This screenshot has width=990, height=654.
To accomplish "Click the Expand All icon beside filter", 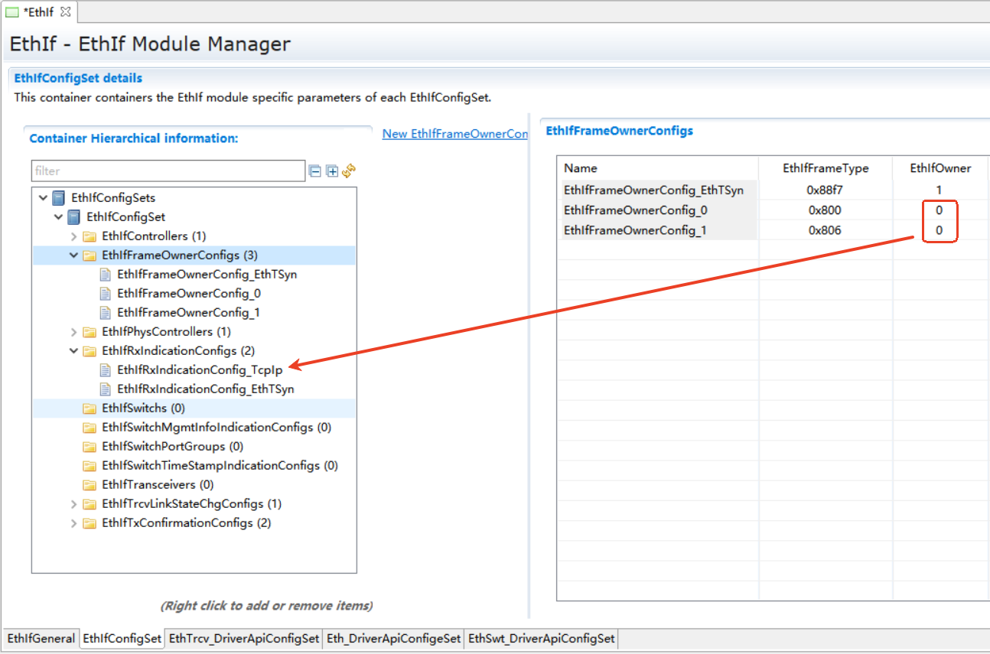I will (x=332, y=171).
